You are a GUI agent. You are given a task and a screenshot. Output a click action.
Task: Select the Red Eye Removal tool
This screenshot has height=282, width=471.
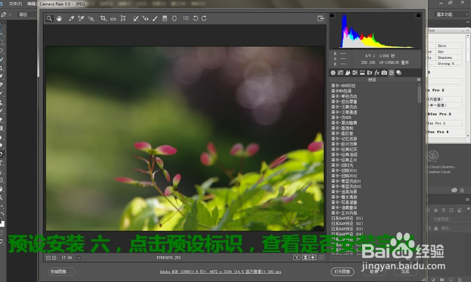point(145,18)
